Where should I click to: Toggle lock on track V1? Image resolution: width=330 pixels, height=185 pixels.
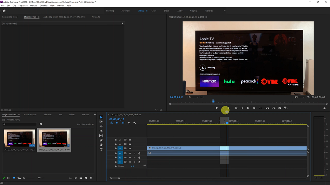[115, 148]
